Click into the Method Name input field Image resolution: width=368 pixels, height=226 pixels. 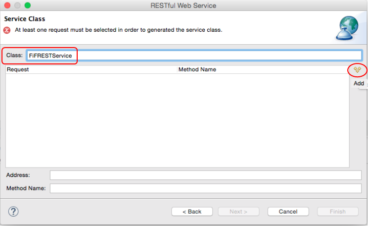click(x=206, y=188)
